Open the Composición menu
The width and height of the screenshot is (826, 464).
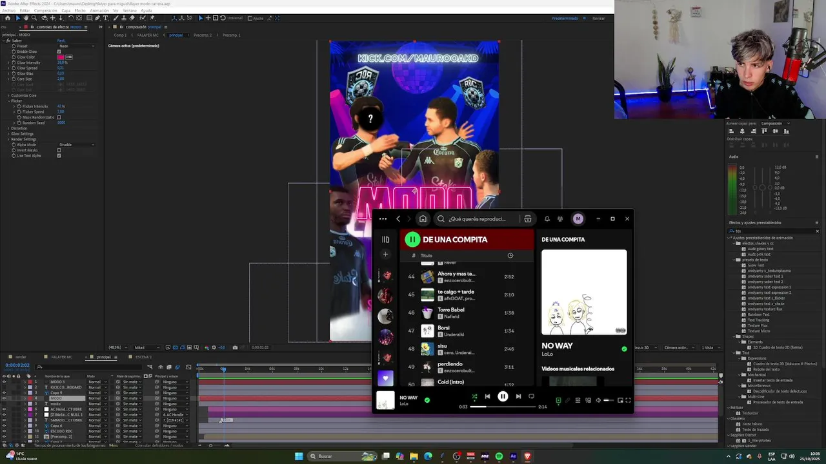coord(46,10)
